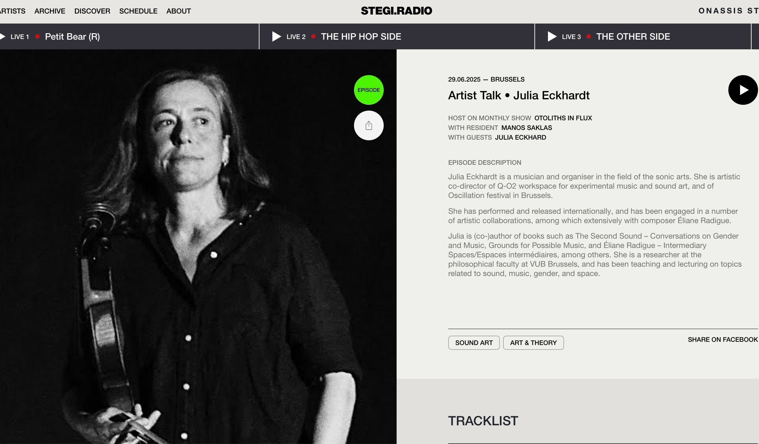Select the ART & THEORY tag

pyautogui.click(x=533, y=343)
